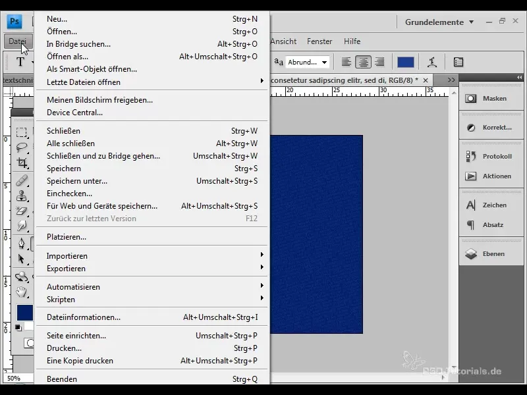Open the Datei menu
Screen dimensions: 527x395
tap(18, 41)
